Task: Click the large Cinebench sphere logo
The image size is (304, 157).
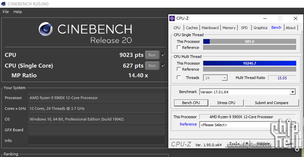Action: click(x=45, y=29)
